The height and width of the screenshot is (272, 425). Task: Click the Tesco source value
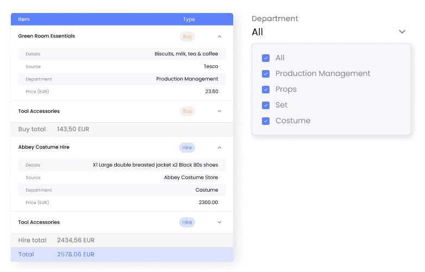(x=211, y=66)
